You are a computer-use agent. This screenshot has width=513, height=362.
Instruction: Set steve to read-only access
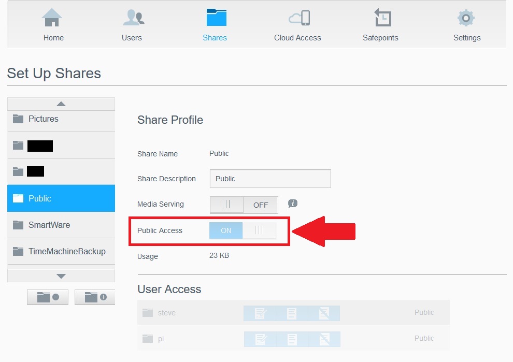[292, 313]
